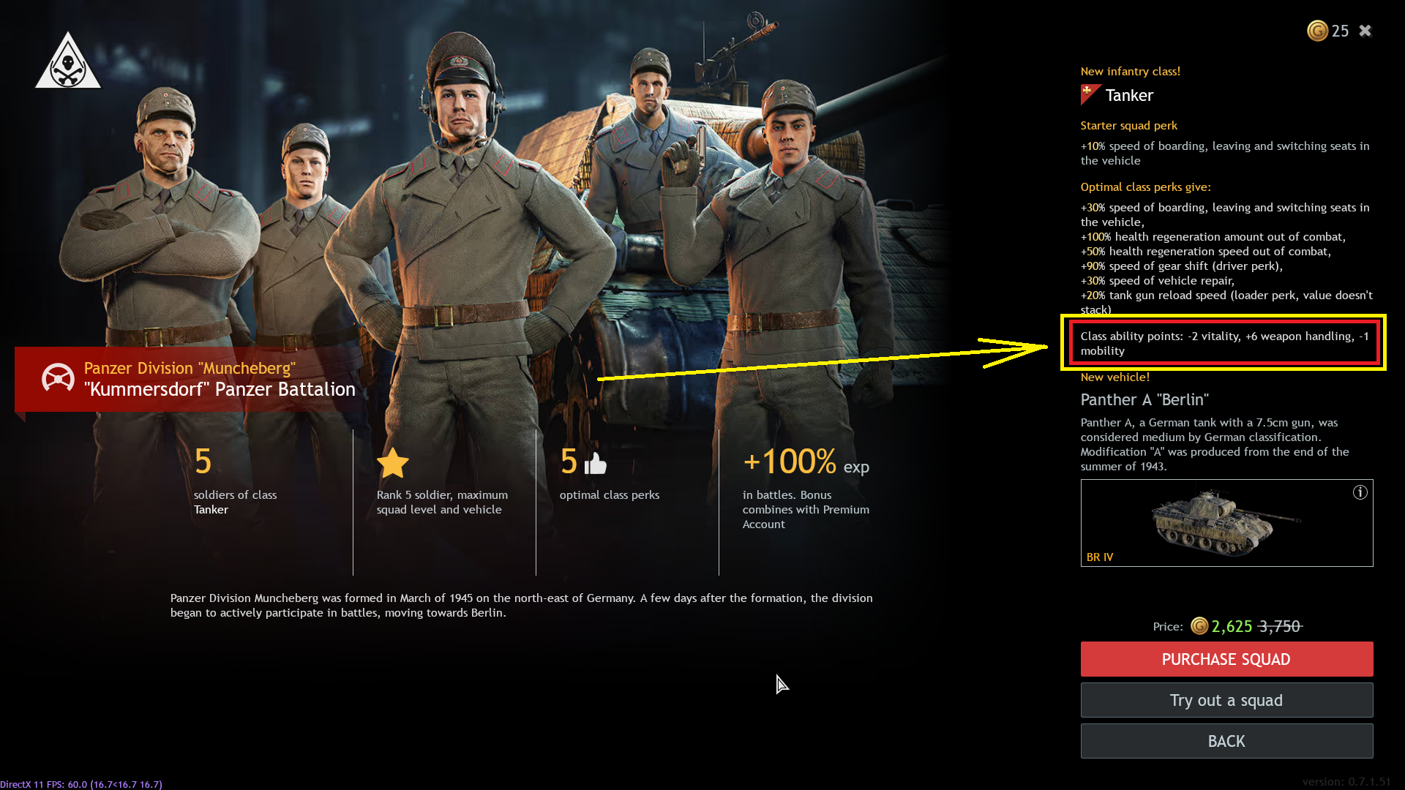Viewport: 1405px width, 790px height.
Task: Click the skull faction emblem icon
Action: (x=68, y=60)
